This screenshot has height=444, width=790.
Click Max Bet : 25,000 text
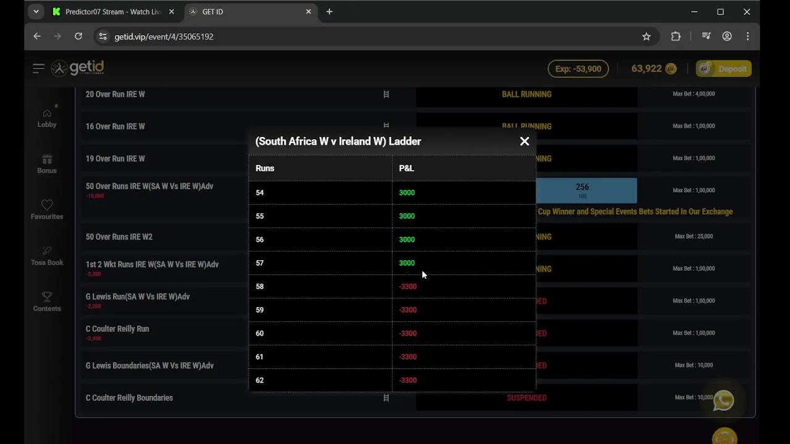694,236
